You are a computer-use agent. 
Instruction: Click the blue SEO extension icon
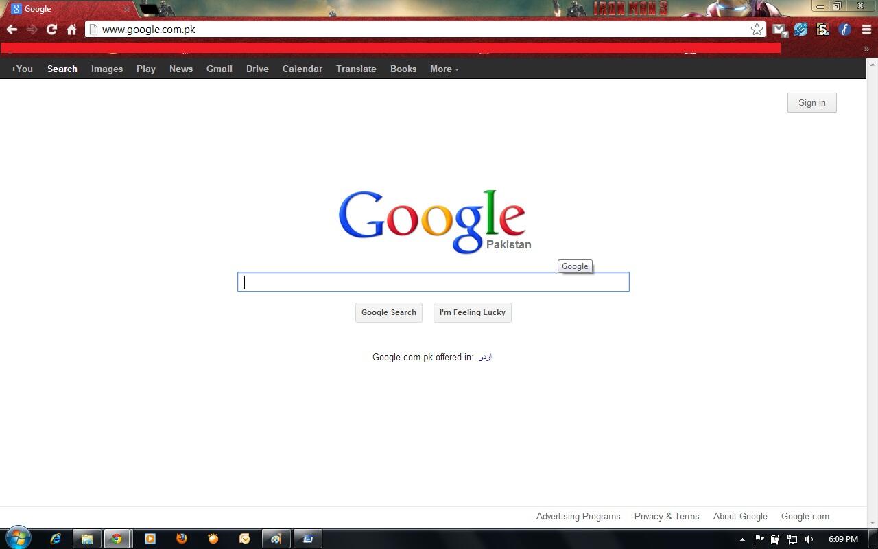800,30
